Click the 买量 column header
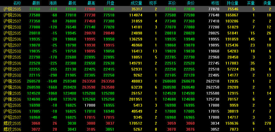275x132 pixels. [x=251, y=3]
